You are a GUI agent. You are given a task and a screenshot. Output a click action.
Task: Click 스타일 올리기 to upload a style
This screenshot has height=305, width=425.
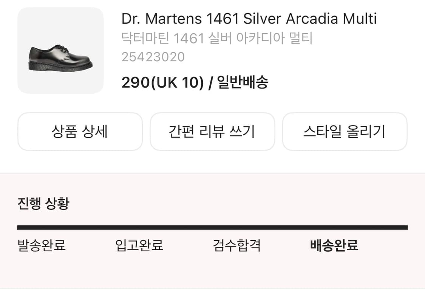(345, 132)
